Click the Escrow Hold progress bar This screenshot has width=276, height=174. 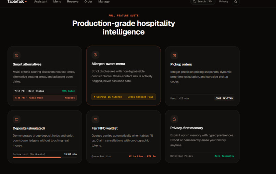(45, 158)
